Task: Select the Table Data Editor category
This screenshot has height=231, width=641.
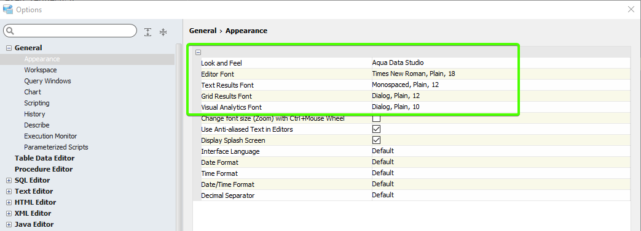Action: point(45,158)
